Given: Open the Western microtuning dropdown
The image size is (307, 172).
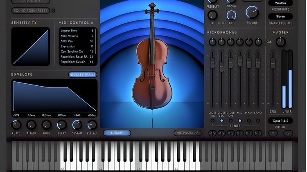Looking at the screenshot, I should (x=280, y=3).
